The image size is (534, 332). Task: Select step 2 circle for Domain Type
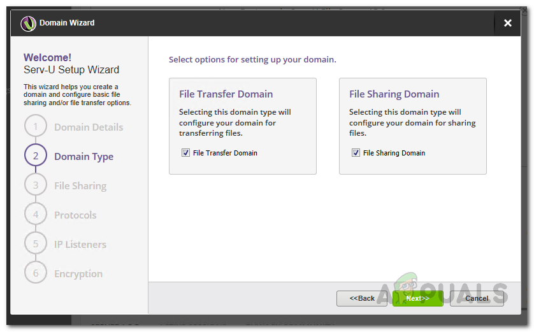(36, 155)
